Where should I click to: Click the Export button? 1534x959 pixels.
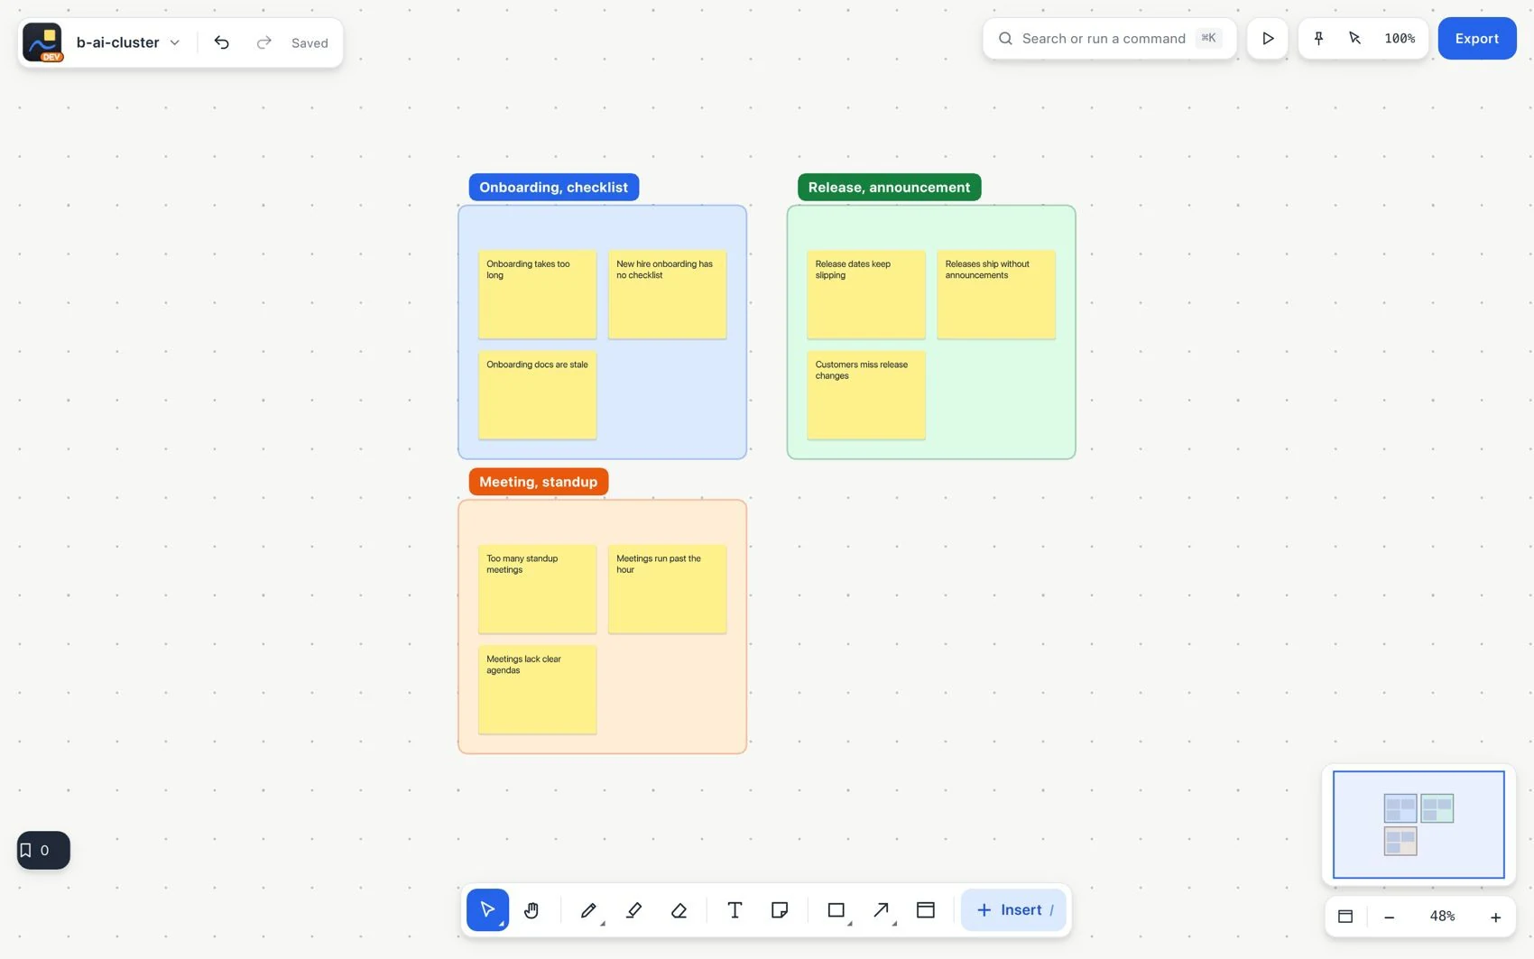[1477, 39]
